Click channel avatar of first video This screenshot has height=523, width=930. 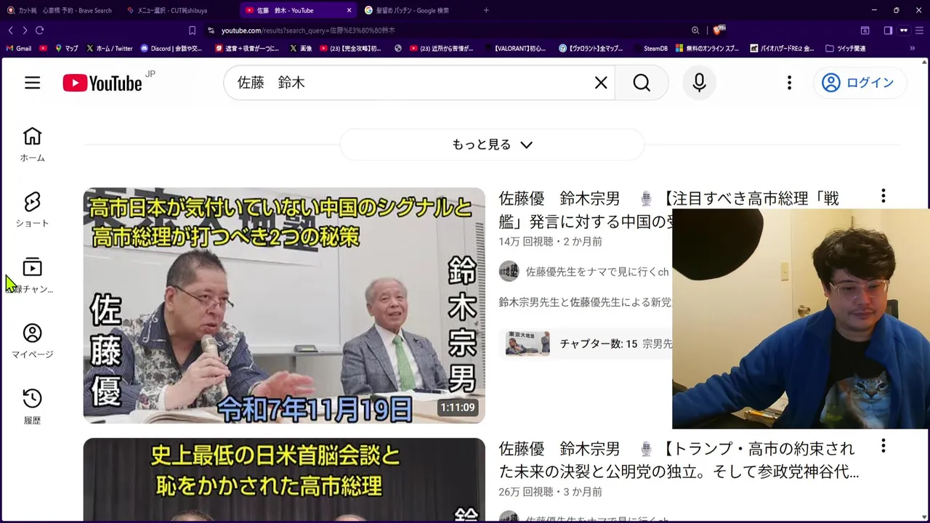coord(509,272)
